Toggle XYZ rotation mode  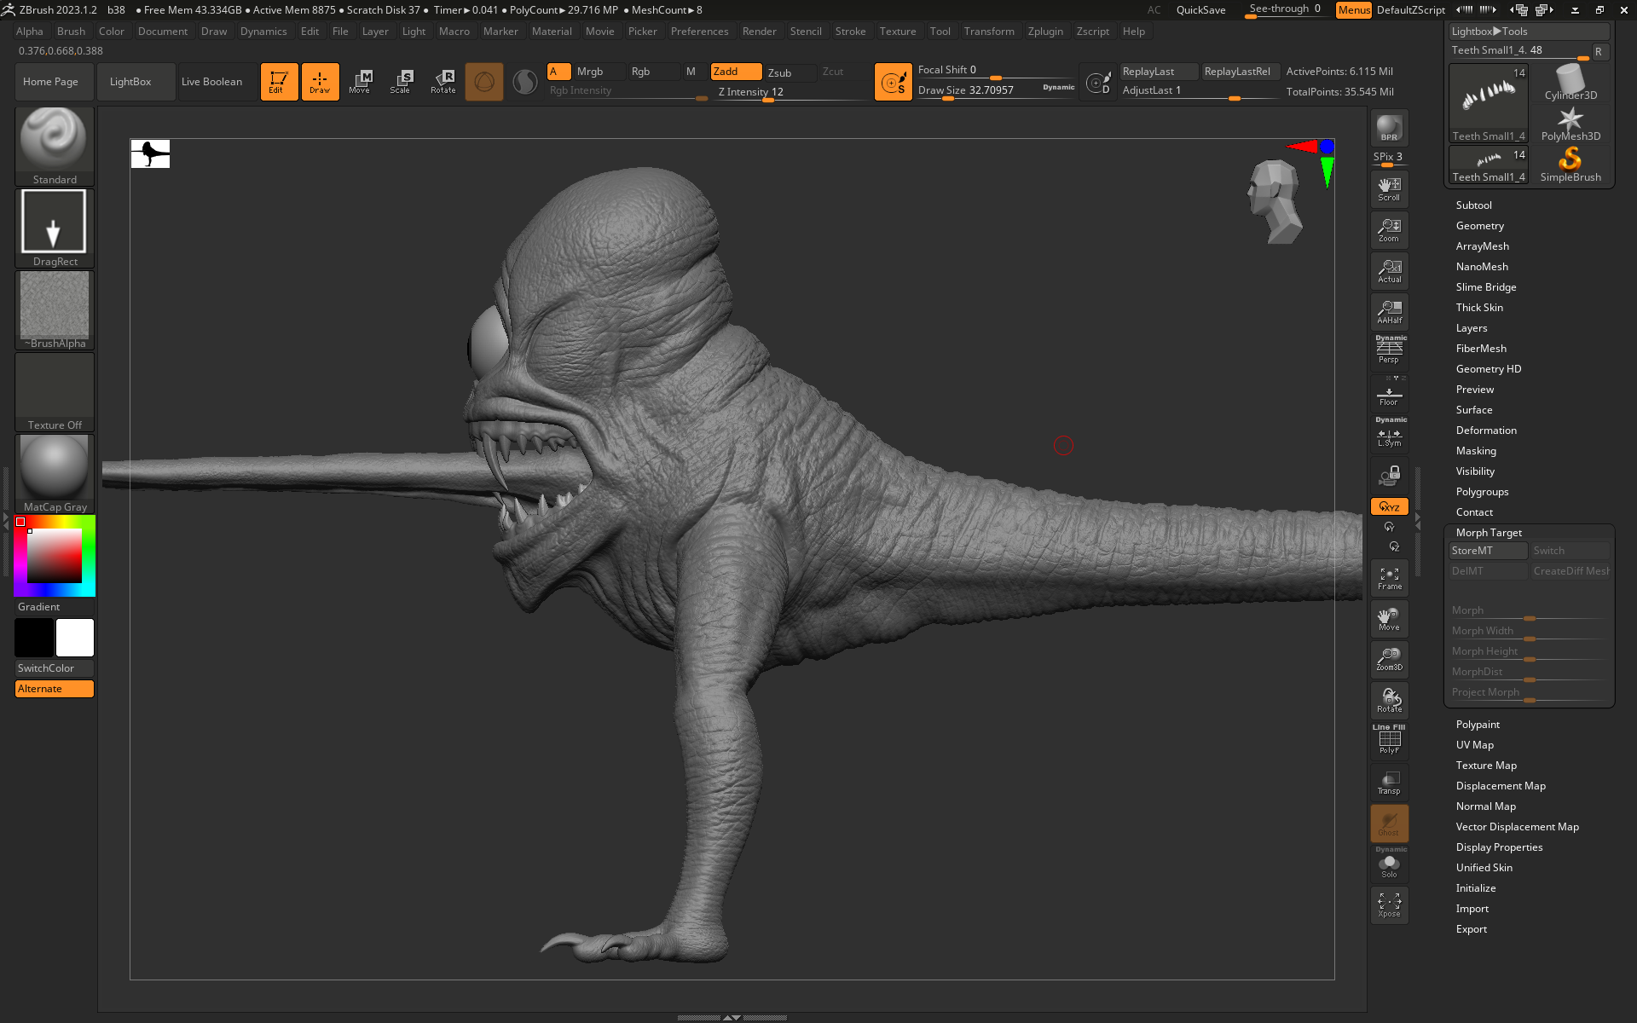click(x=1389, y=506)
